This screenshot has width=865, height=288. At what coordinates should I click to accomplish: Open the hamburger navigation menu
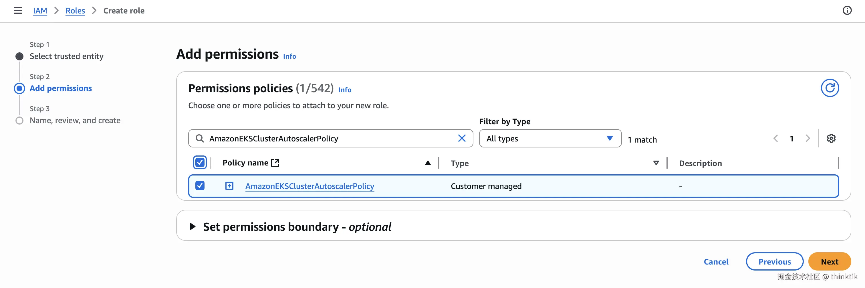[x=17, y=10]
